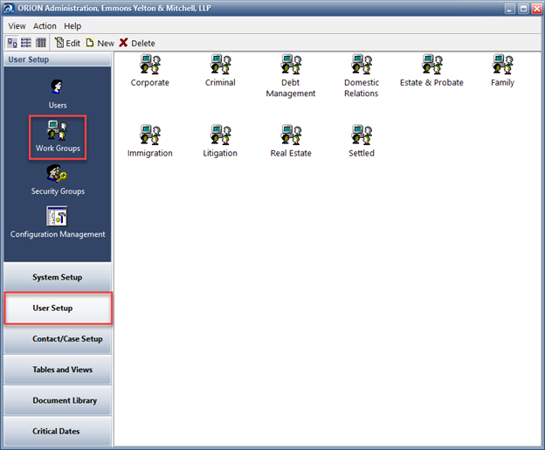Create a New work group

[x=100, y=43]
